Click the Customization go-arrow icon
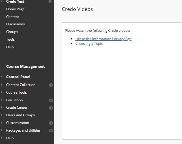Viewport: 182px width, 144px height. click(51, 123)
